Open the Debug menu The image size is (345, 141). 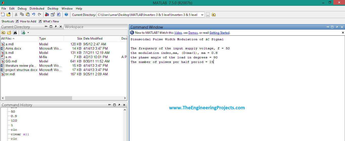click(x=22, y=9)
